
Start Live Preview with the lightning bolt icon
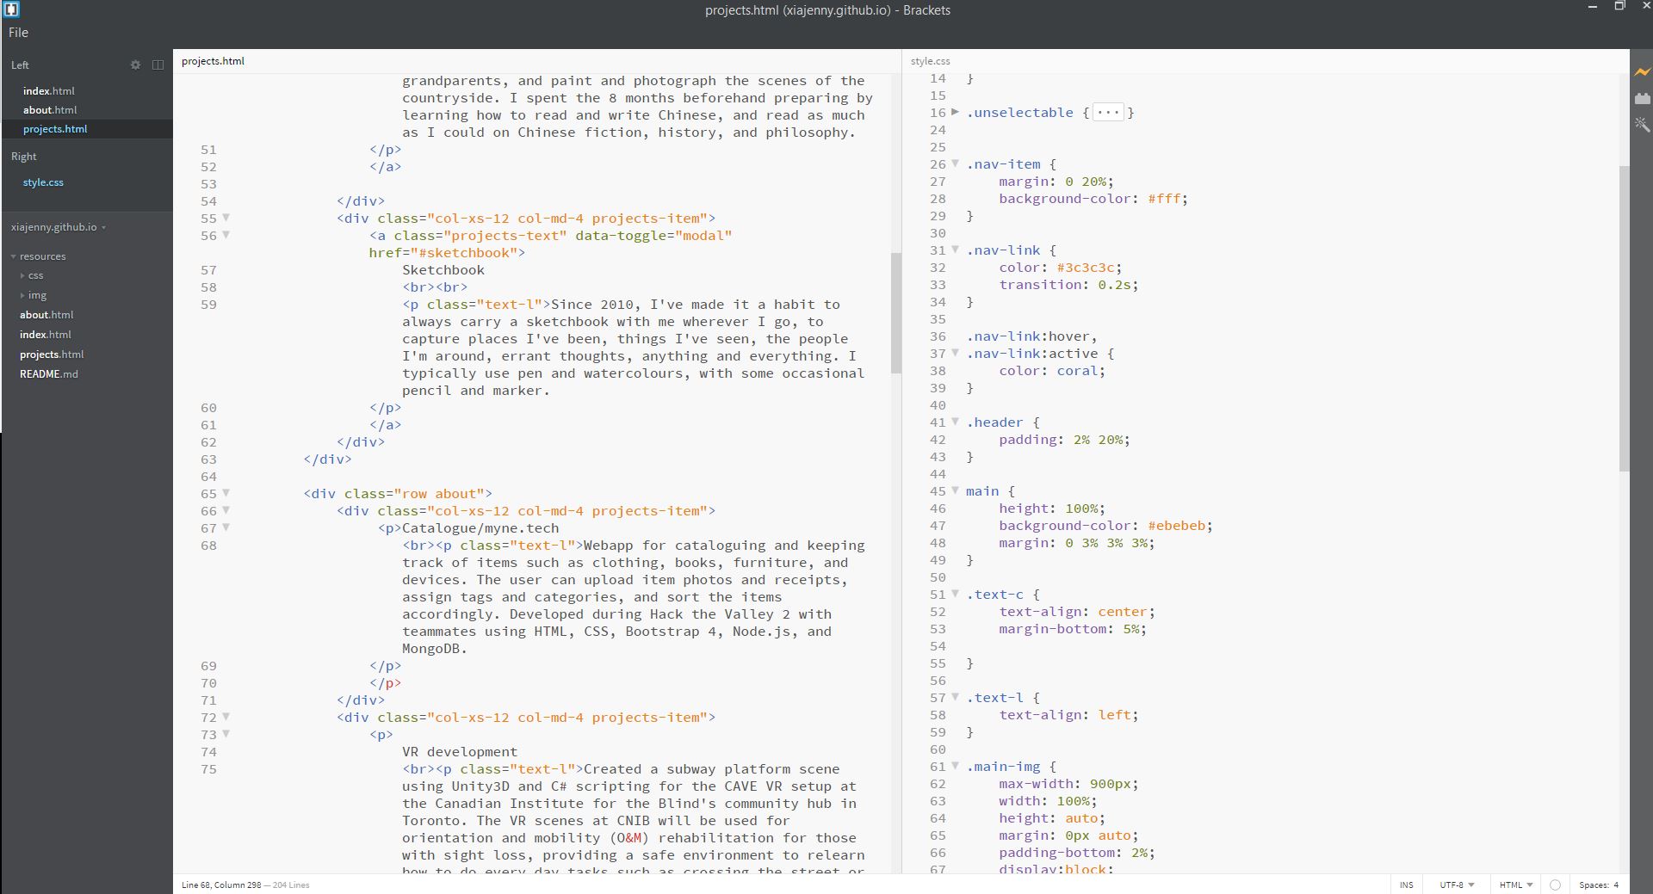(1643, 72)
